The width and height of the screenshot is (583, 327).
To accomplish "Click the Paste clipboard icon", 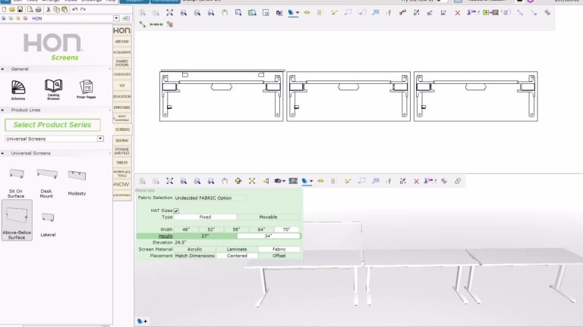I will (x=65, y=9).
